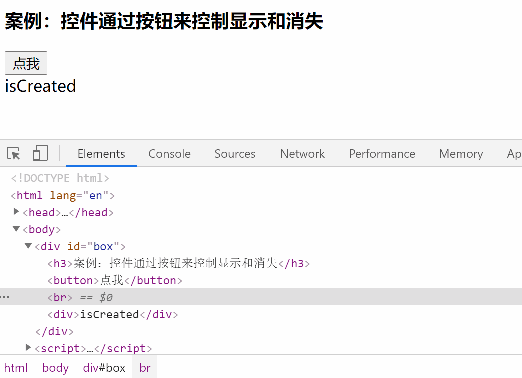The width and height of the screenshot is (522, 378).
Task: Select the h3 element in DOM tree
Action: point(178,263)
